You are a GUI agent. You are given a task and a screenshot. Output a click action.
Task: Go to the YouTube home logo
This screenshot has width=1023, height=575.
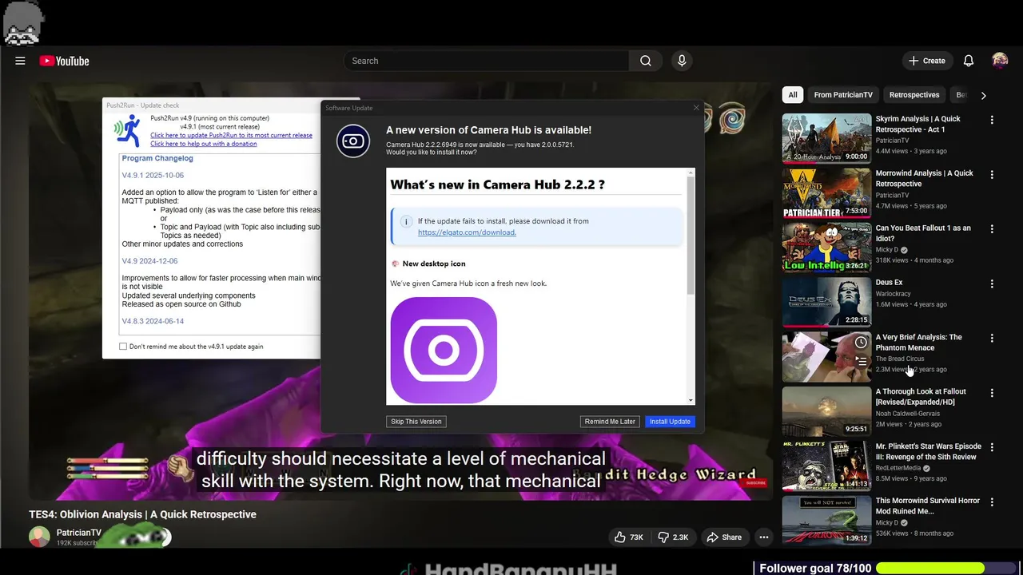(x=64, y=61)
